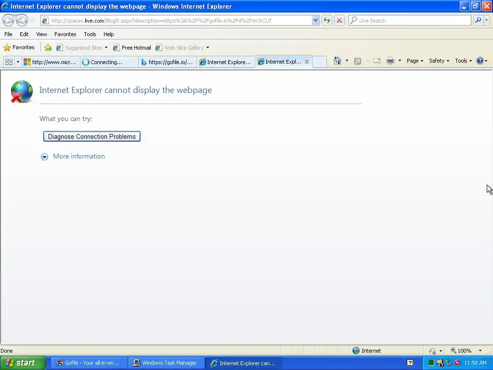Expand the Print options dropdown arrow

tap(400, 61)
